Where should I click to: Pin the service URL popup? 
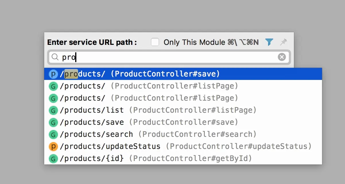click(x=284, y=42)
